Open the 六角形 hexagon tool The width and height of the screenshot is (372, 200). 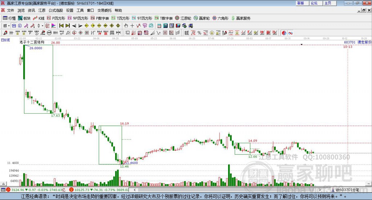pos(221,18)
